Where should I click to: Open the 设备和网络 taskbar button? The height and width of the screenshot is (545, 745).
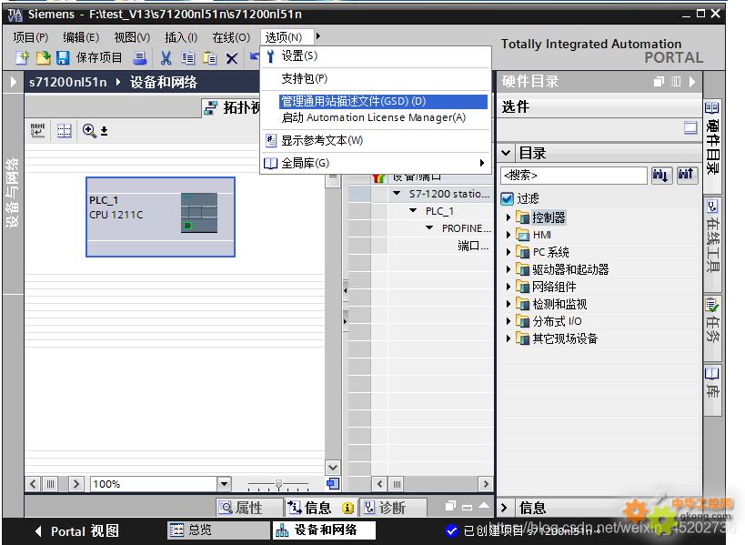click(324, 530)
